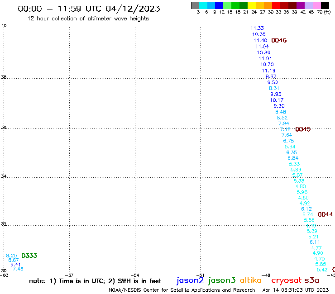This screenshot has width=335, height=294.
Task: Click the wave height value 7.46
Action: (x=18, y=269)
